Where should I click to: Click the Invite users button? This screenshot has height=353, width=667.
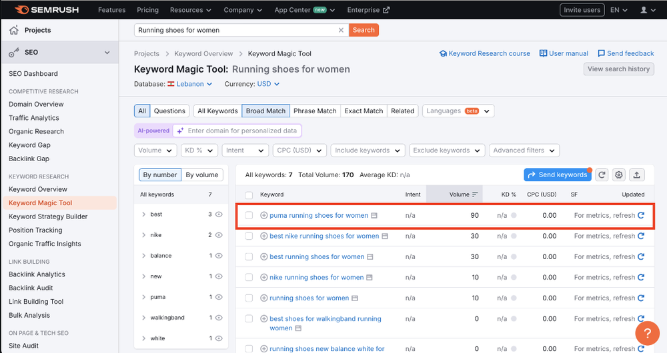click(582, 10)
